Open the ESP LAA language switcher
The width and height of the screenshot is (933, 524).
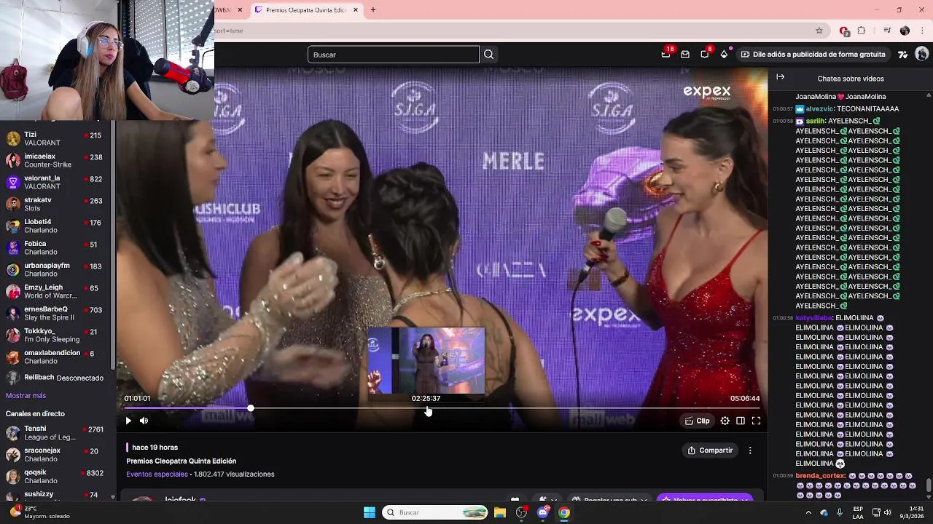tap(858, 512)
